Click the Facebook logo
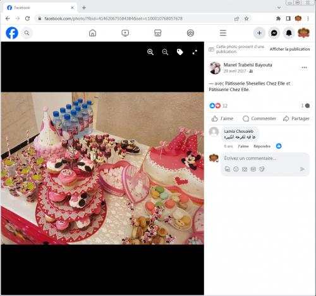316x296 pixels. [x=12, y=33]
